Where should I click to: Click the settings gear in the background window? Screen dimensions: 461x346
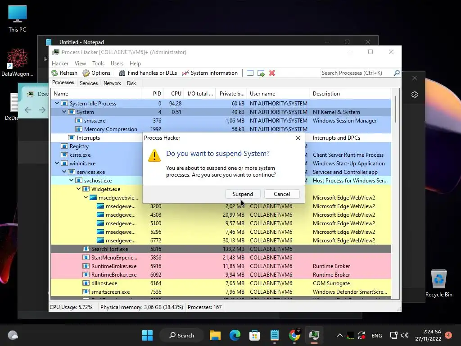point(415,95)
